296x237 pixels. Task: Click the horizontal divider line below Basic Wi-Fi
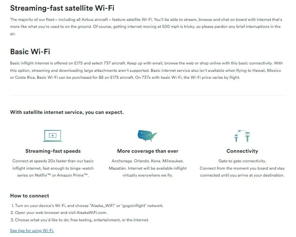click(x=147, y=96)
